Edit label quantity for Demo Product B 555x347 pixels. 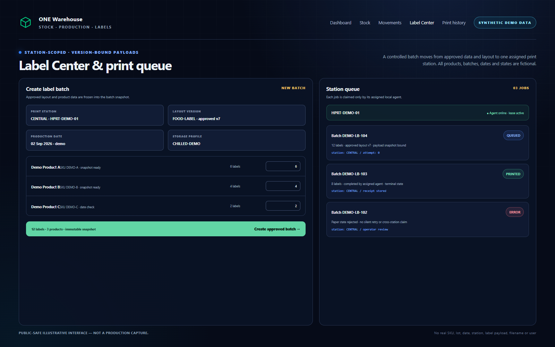tap(283, 186)
